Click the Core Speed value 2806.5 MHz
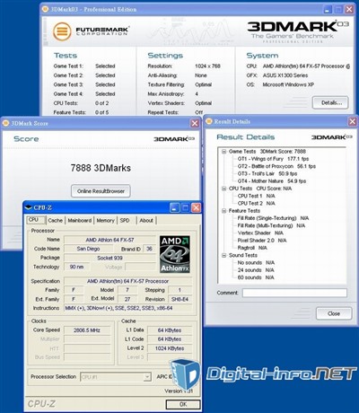 pos(87,330)
